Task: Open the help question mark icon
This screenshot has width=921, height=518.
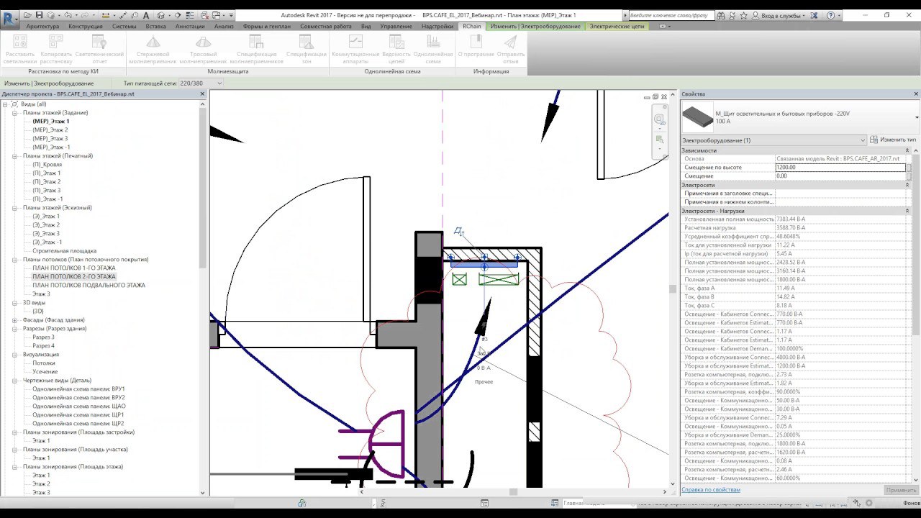Action: [x=831, y=14]
